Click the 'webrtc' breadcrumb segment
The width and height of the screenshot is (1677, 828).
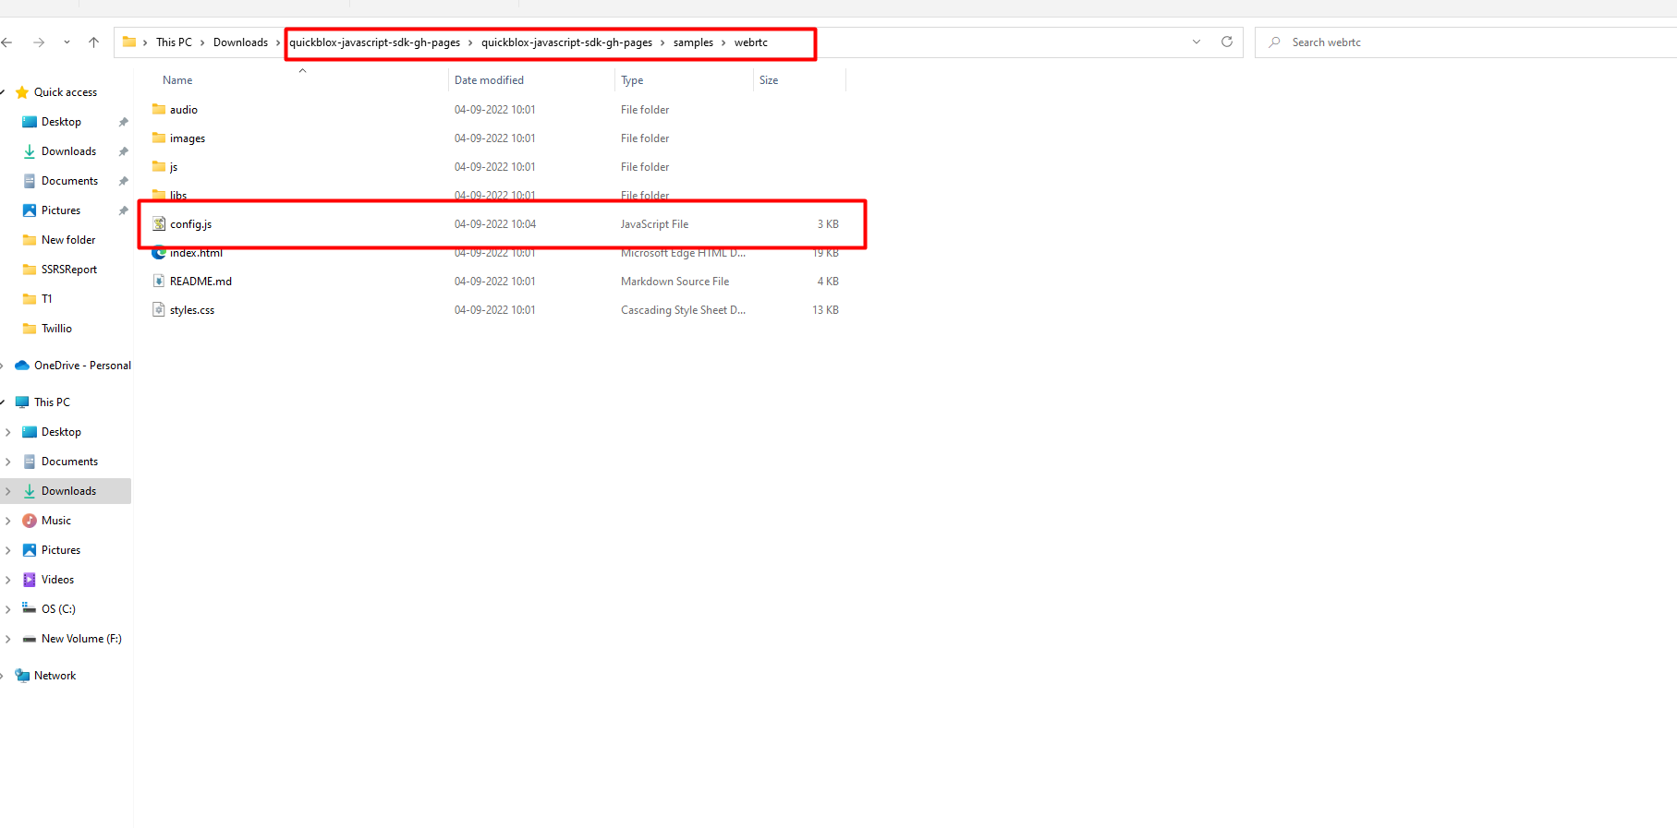[x=751, y=42]
